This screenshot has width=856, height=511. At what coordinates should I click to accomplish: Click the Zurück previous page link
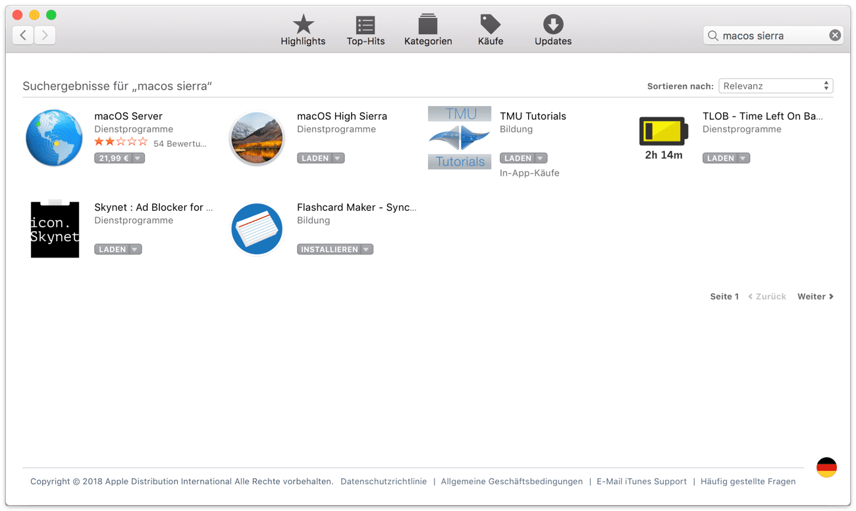pos(767,296)
